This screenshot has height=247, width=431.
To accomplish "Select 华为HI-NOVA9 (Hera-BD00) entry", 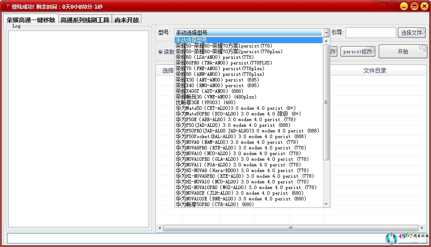I will coord(249,170).
